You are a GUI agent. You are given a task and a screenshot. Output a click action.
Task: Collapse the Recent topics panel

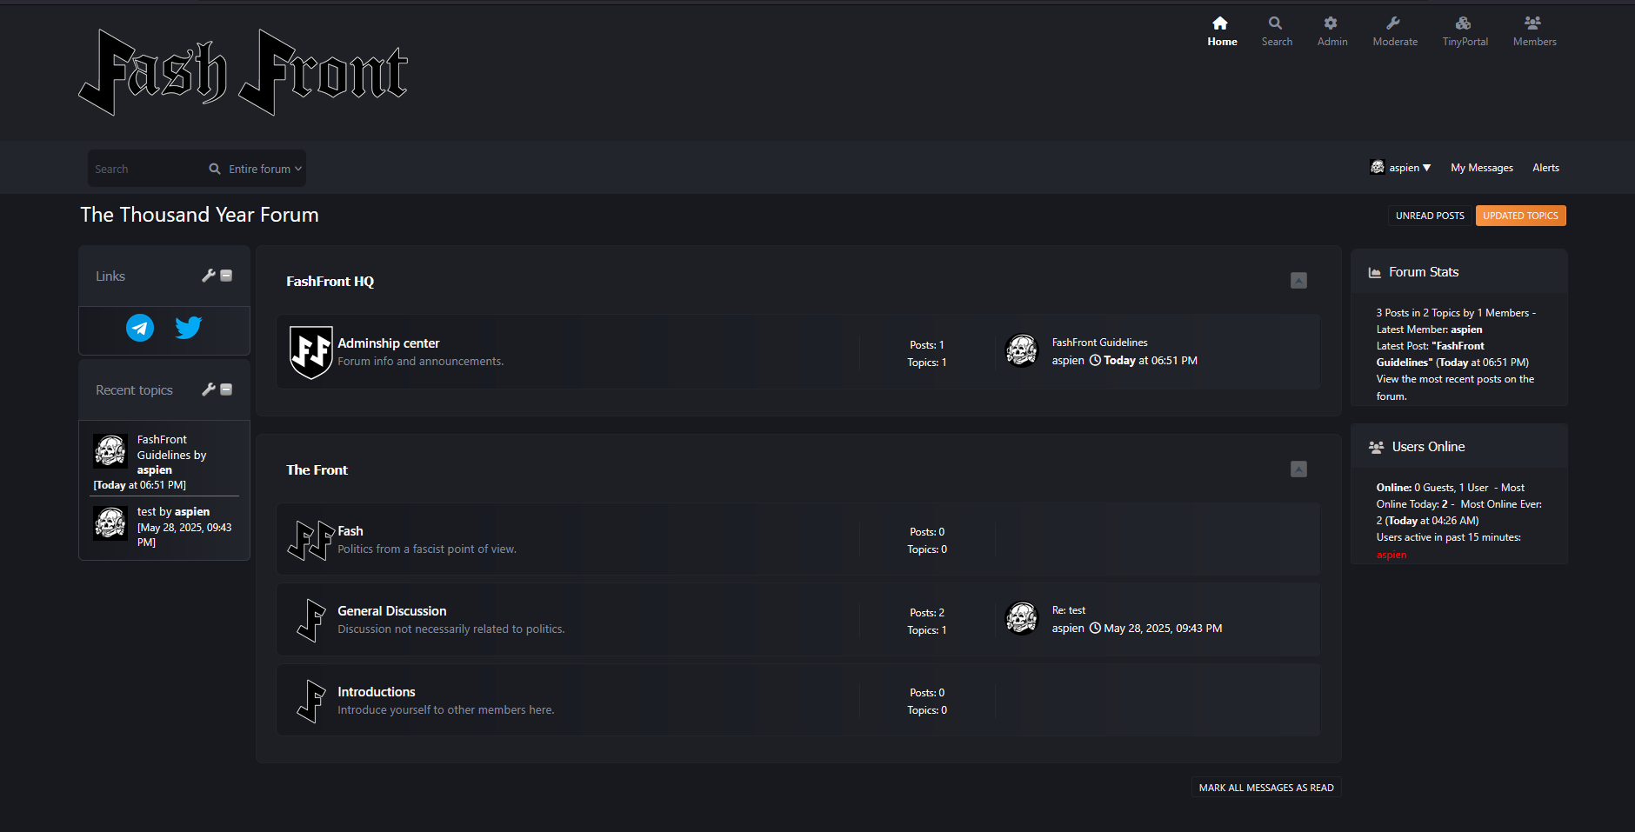pos(226,389)
